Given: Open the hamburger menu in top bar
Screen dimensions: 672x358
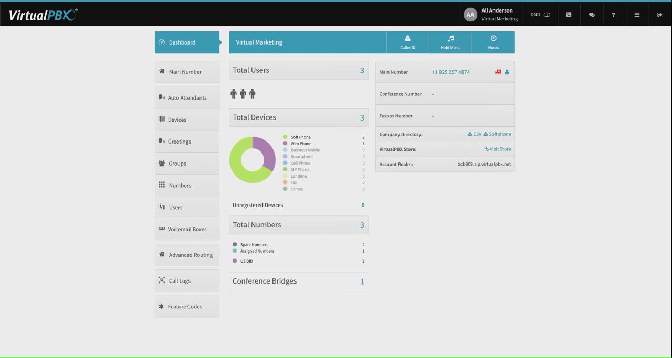Looking at the screenshot, I should click(x=637, y=15).
